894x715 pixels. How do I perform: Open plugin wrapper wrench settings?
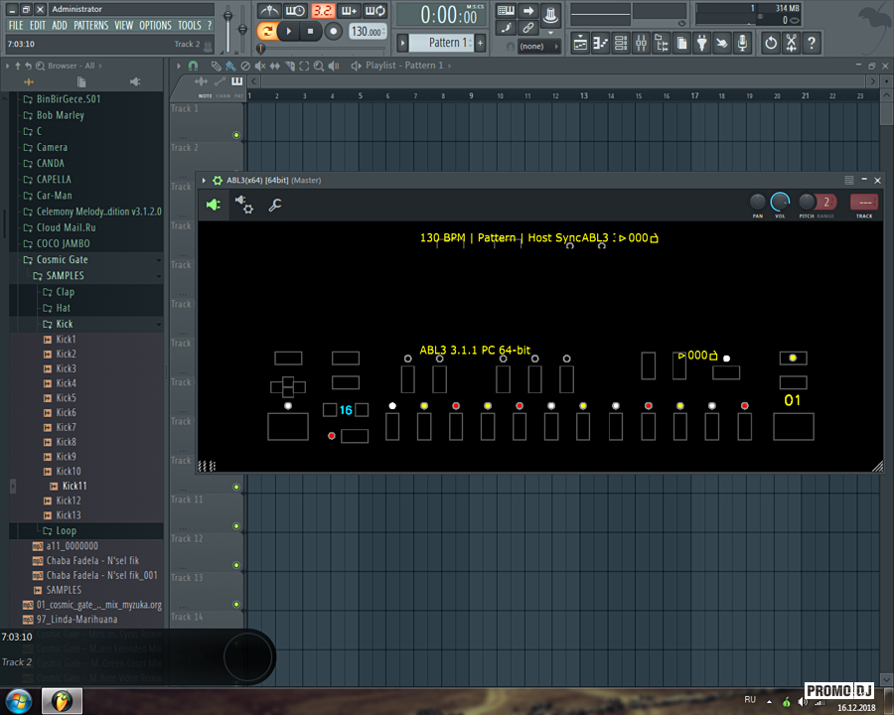point(275,205)
